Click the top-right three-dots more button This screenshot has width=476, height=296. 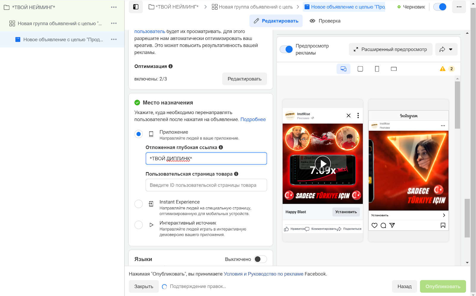(459, 7)
